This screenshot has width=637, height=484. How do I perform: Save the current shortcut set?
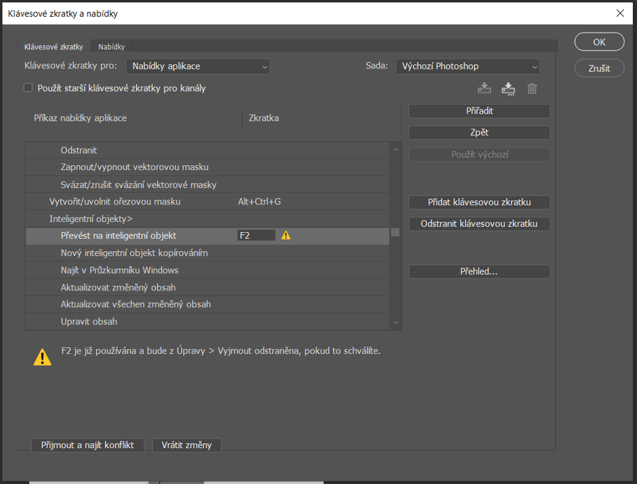(x=484, y=89)
